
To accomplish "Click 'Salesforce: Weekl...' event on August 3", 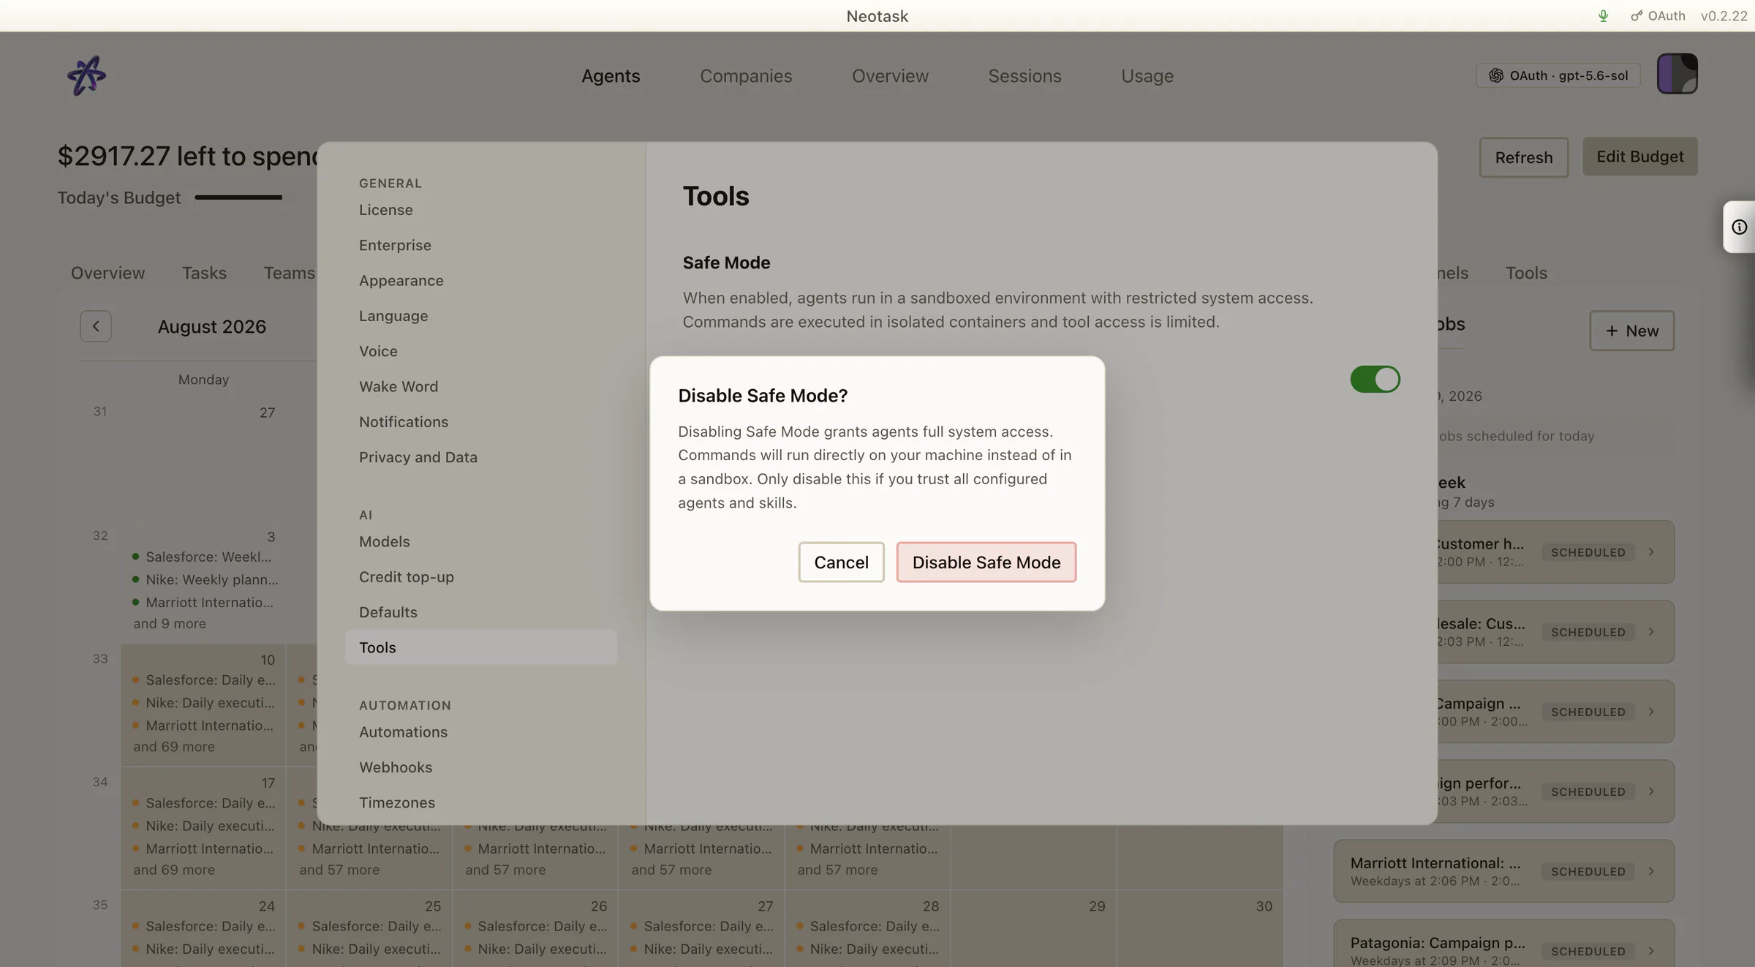I will click(x=202, y=557).
